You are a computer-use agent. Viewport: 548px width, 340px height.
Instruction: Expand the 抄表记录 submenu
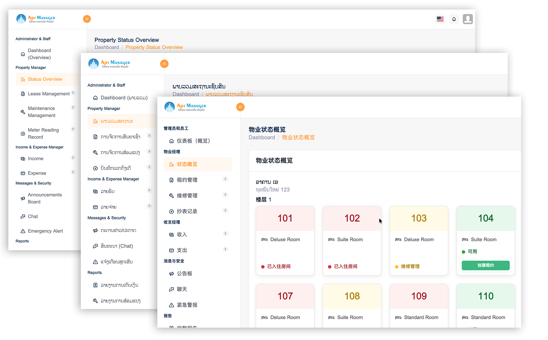tap(225, 210)
